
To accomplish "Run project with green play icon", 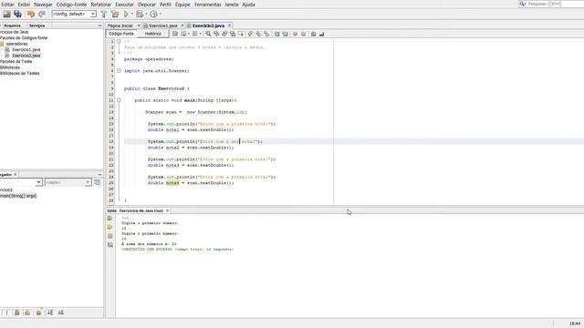I will click(x=127, y=15).
